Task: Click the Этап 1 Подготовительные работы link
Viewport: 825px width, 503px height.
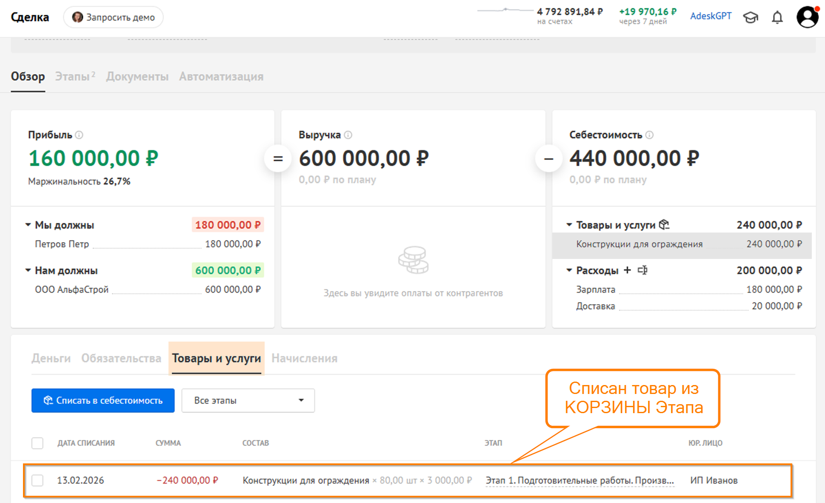Action: [579, 480]
